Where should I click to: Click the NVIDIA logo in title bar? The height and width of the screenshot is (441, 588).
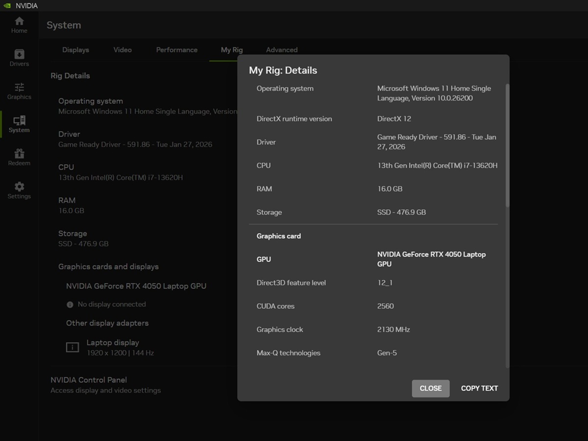(7, 6)
